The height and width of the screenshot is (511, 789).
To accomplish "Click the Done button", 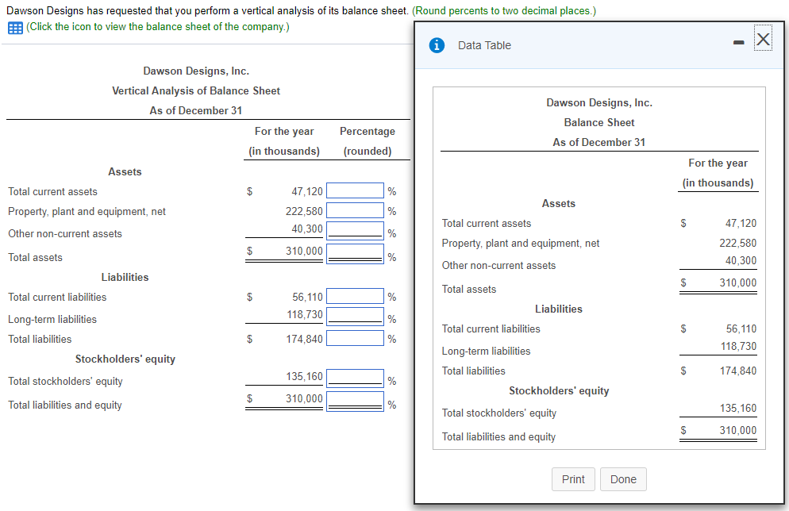I will coord(623,479).
